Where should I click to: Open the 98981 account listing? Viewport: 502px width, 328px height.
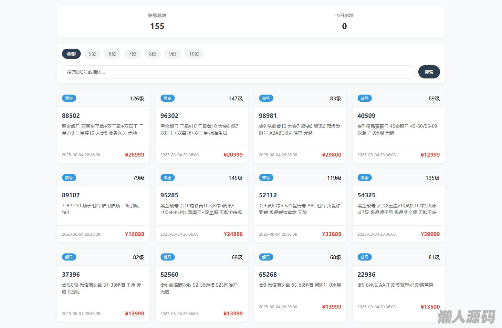(x=267, y=116)
